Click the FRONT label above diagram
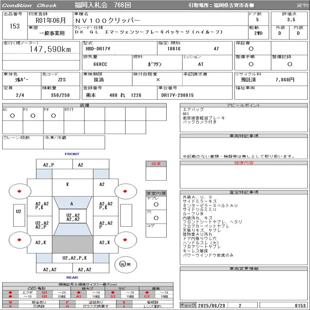The width and height of the screenshot is (310, 310). coord(72,154)
